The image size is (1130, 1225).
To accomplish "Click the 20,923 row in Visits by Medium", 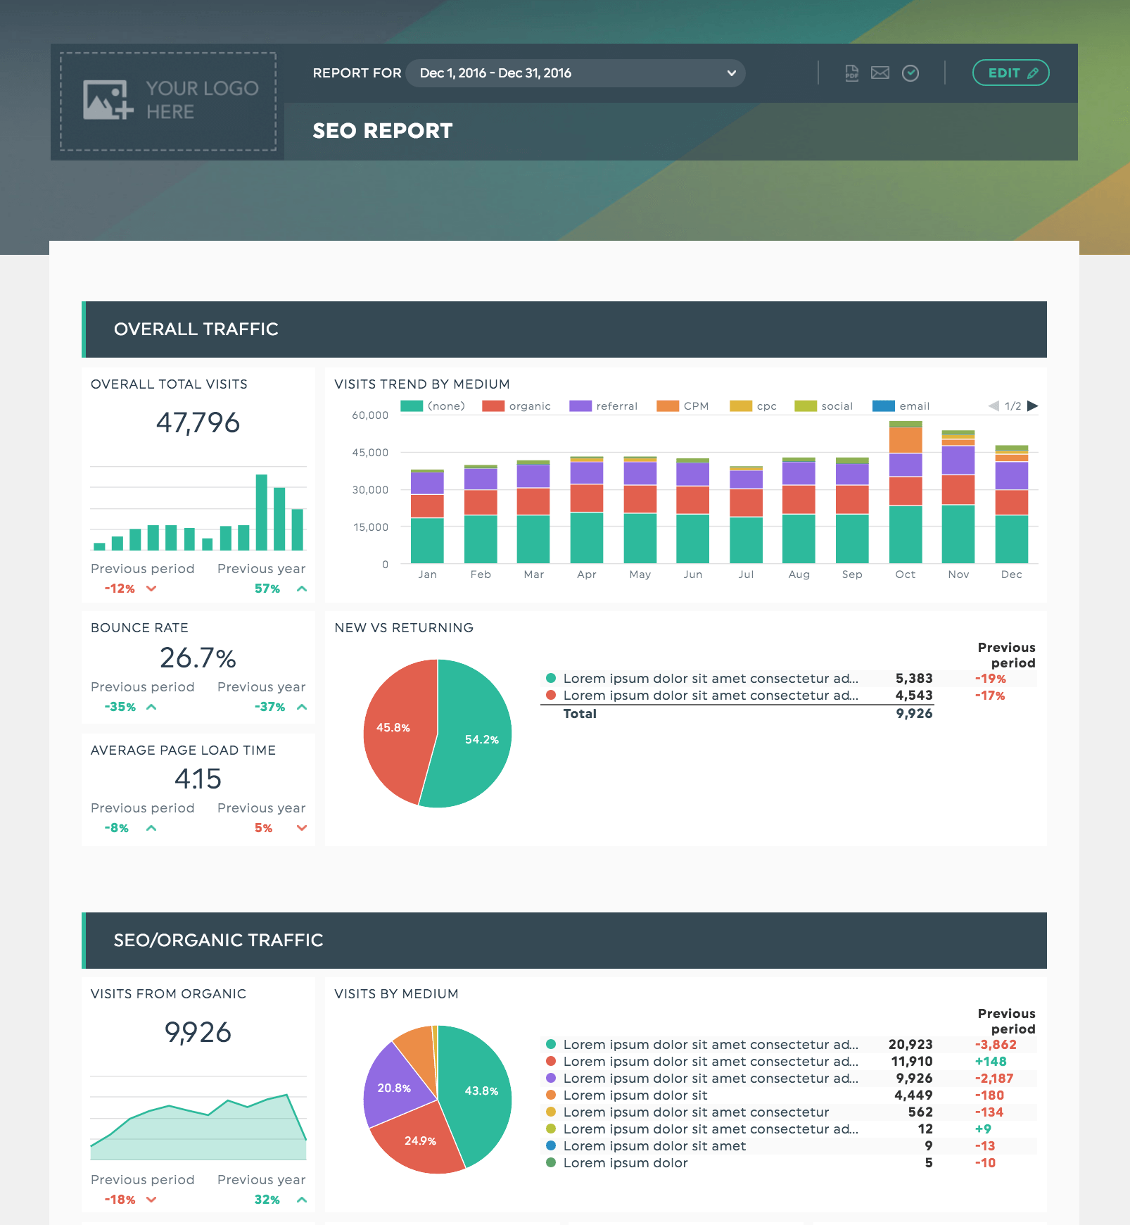I will click(x=789, y=1045).
